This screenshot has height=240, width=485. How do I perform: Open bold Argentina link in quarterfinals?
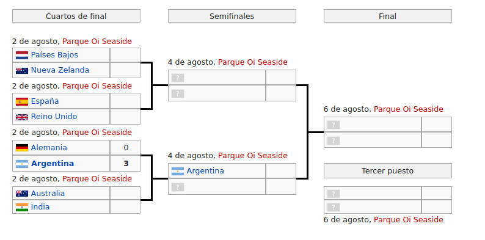point(53,163)
